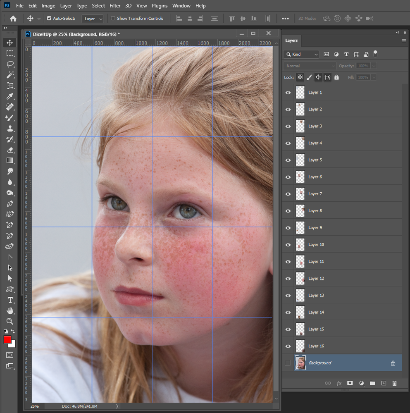The height and width of the screenshot is (413, 410).
Task: Pick the Clone Stamp tool
Action: [x=10, y=129]
